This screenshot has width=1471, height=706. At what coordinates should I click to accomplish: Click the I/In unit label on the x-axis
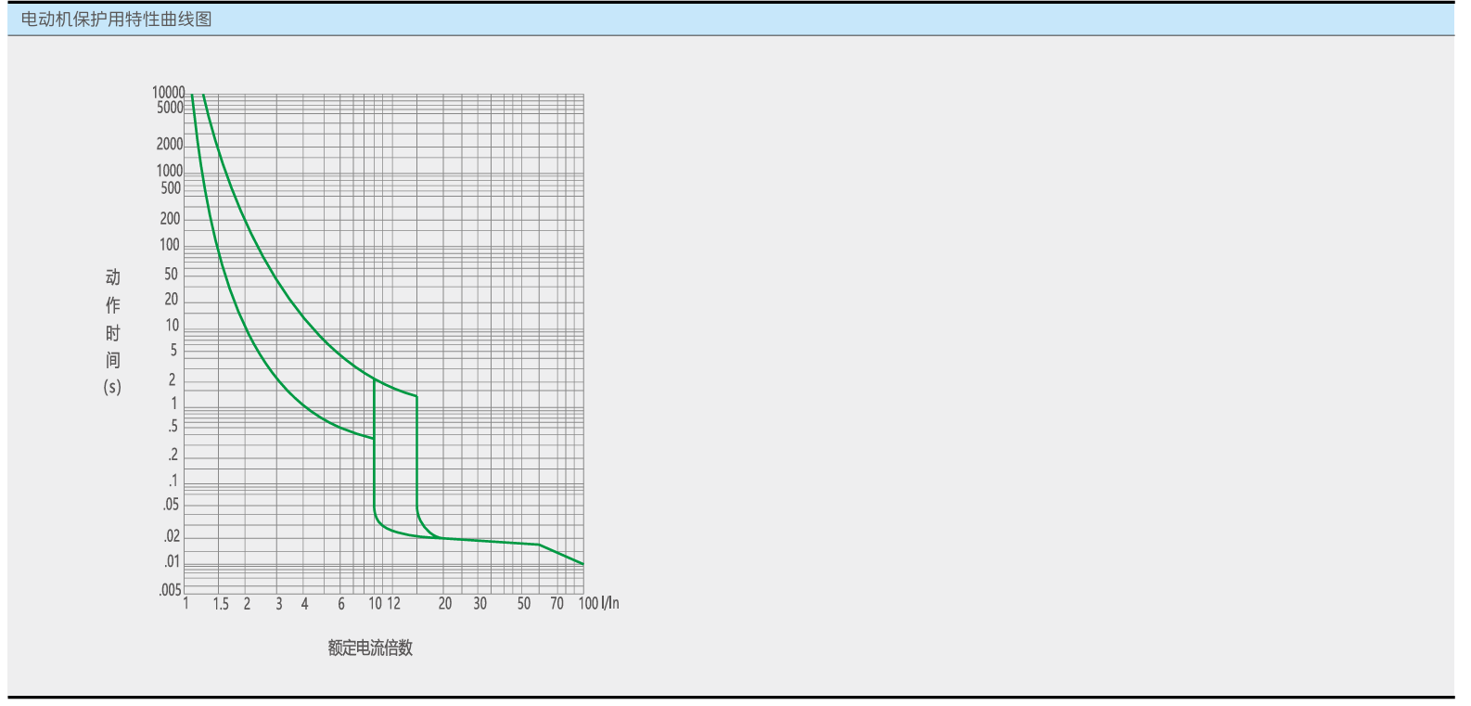click(x=610, y=603)
